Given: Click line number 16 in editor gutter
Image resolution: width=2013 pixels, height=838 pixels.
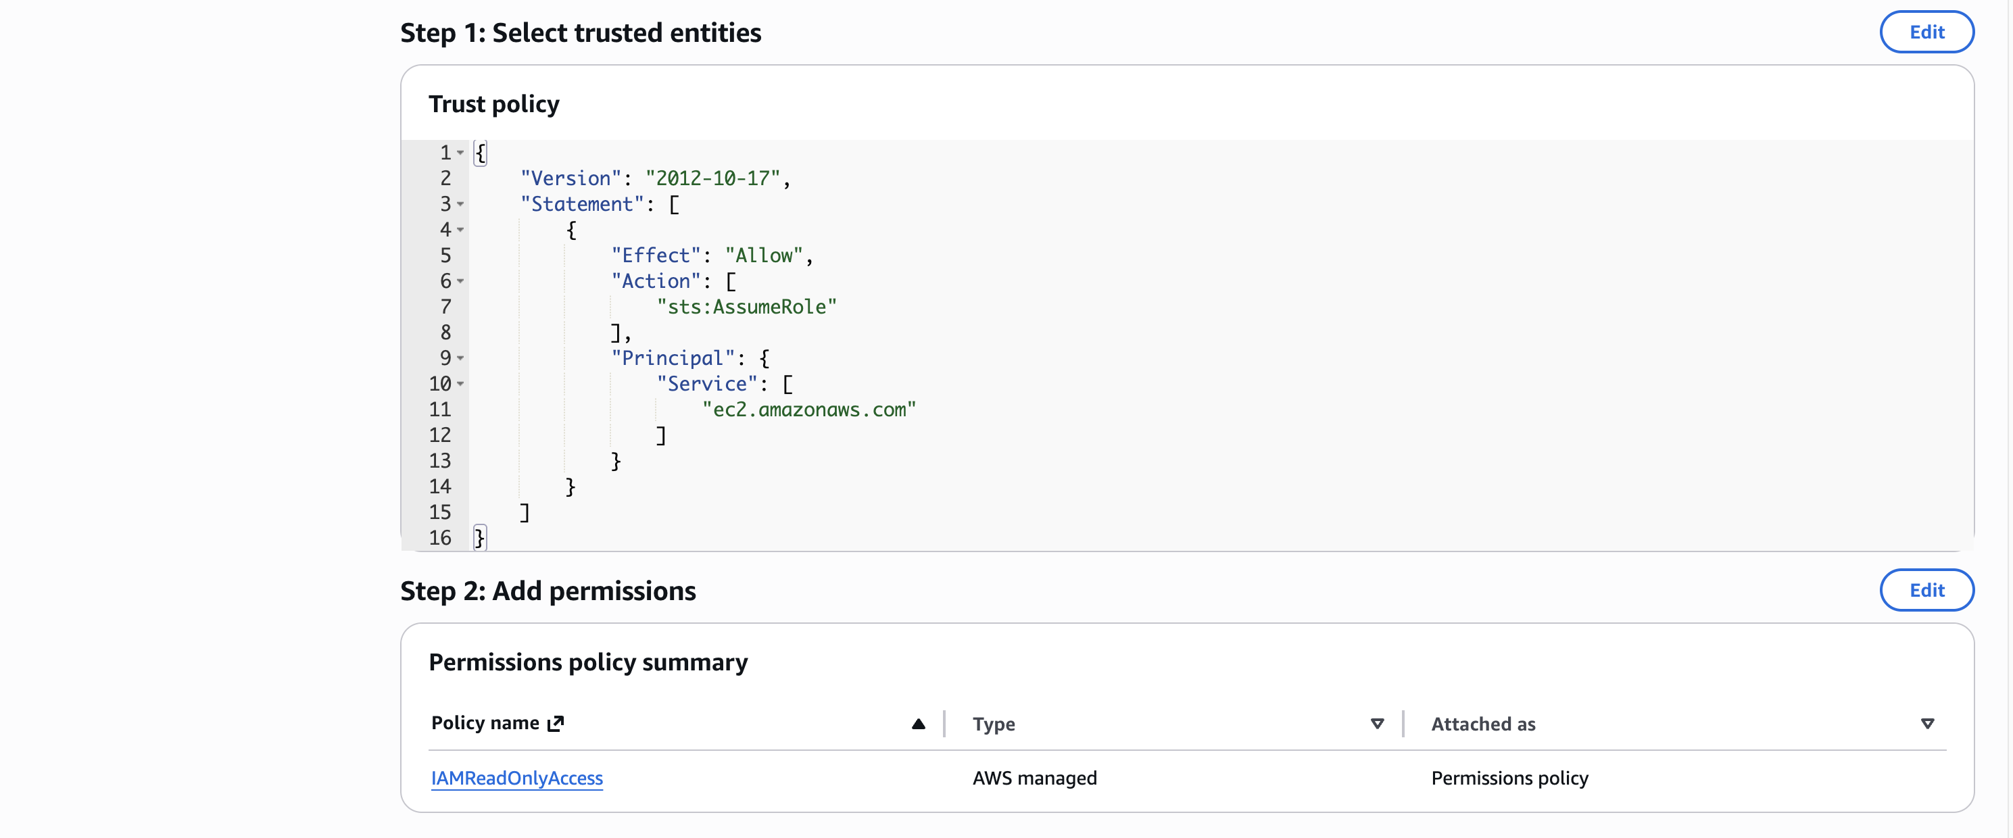Looking at the screenshot, I should click(440, 538).
